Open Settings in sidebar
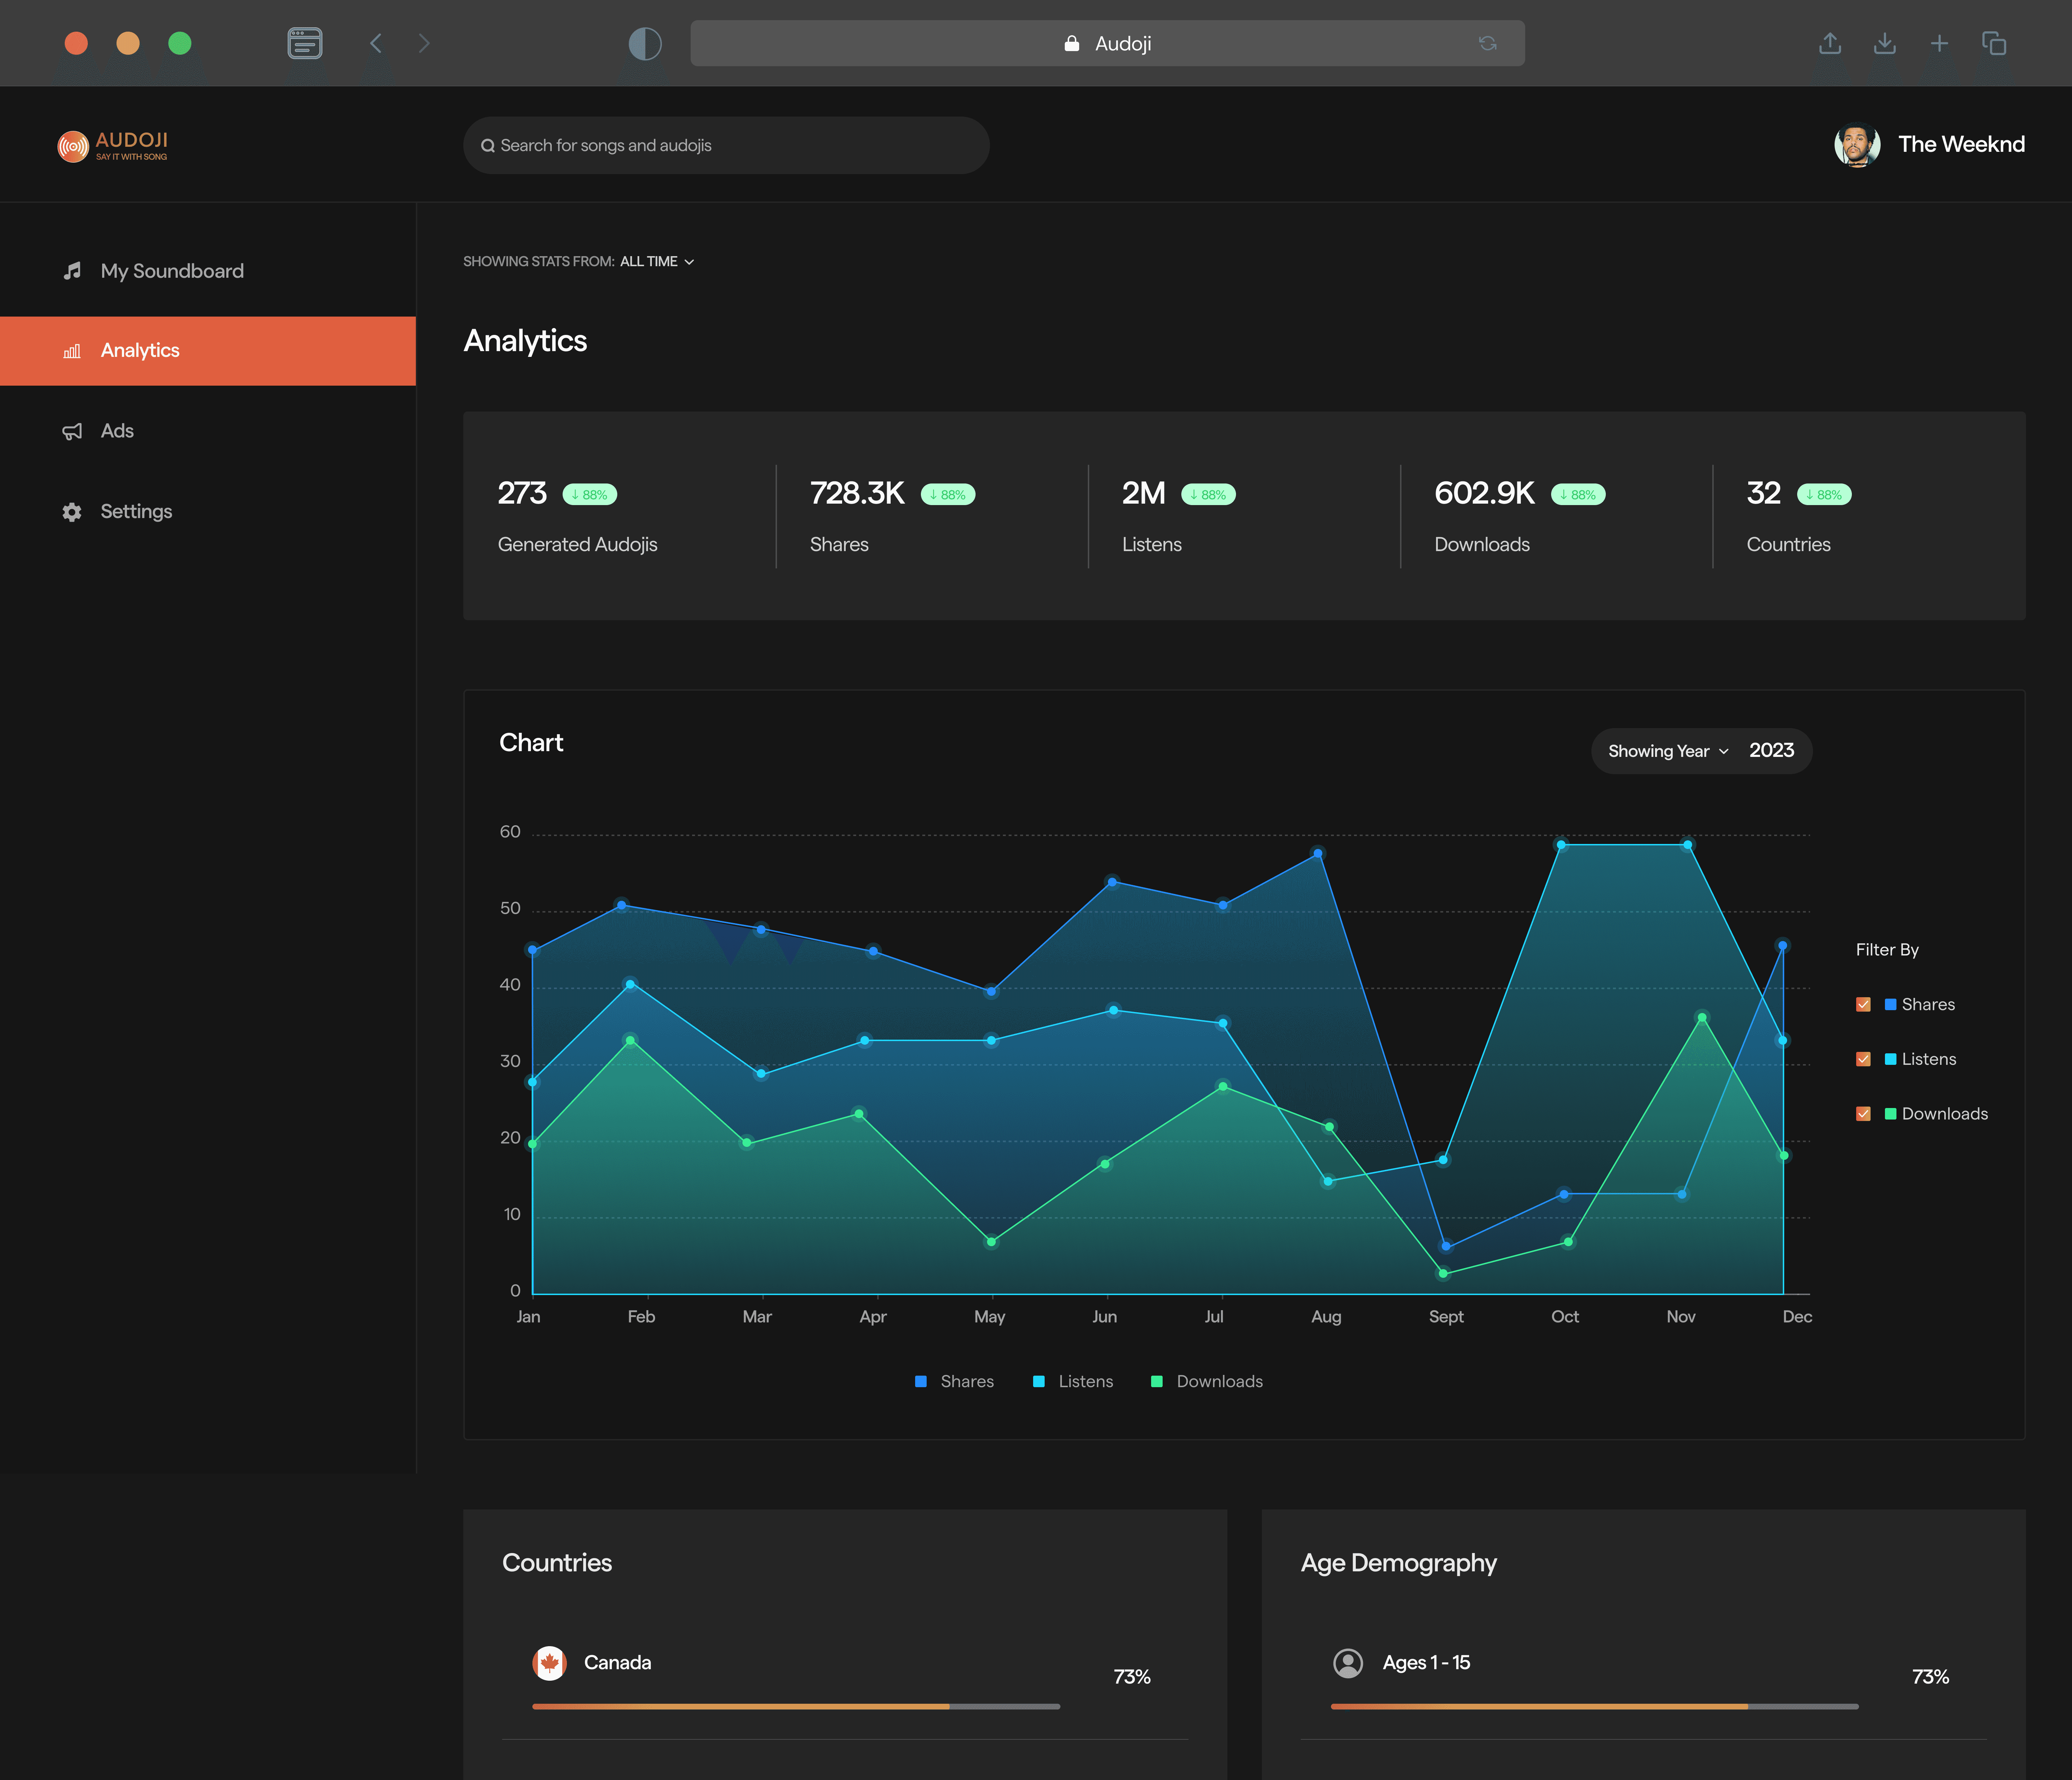2072x1780 pixels. (208, 512)
